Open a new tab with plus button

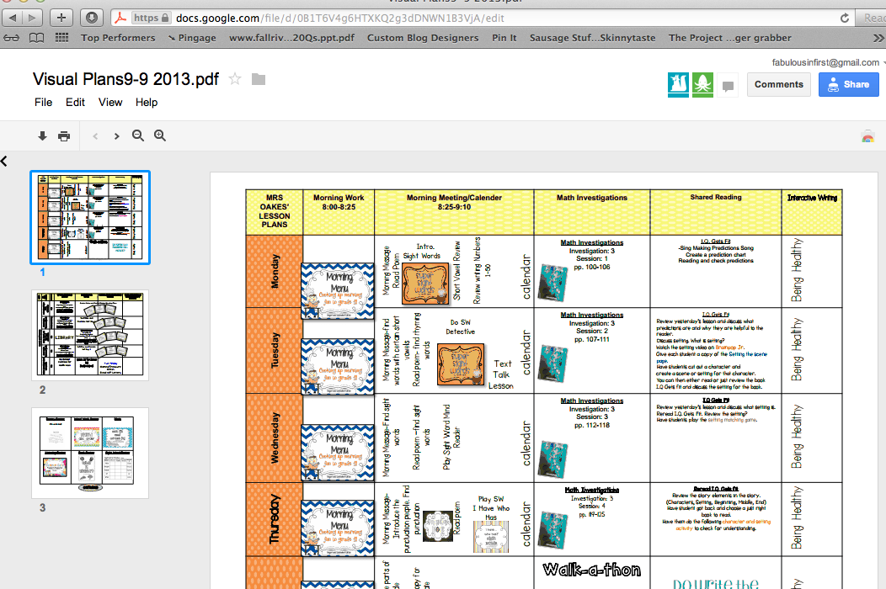coord(61,18)
